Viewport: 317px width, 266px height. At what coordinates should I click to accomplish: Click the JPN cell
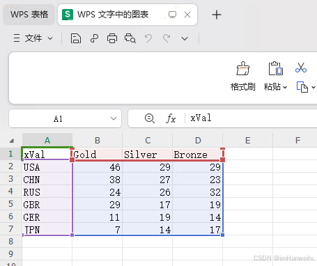coord(47,230)
